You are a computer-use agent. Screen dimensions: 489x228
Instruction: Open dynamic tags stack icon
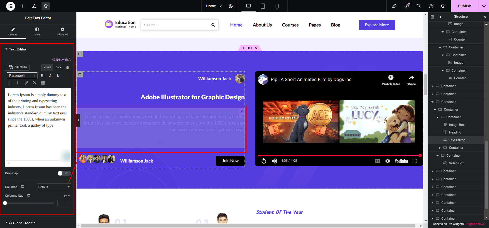click(x=67, y=68)
